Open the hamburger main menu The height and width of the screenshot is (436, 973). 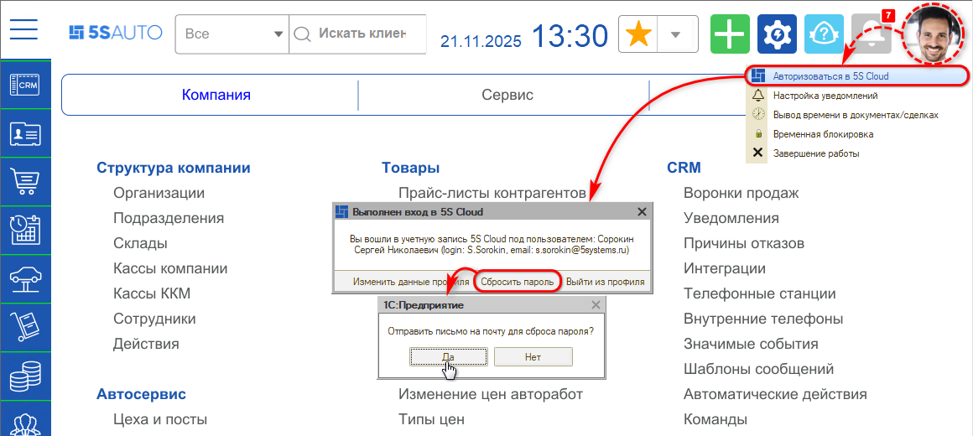point(23,29)
